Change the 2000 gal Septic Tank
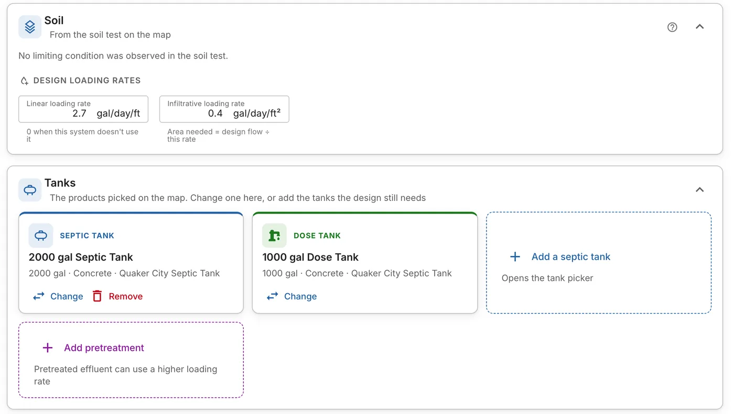 click(x=58, y=296)
